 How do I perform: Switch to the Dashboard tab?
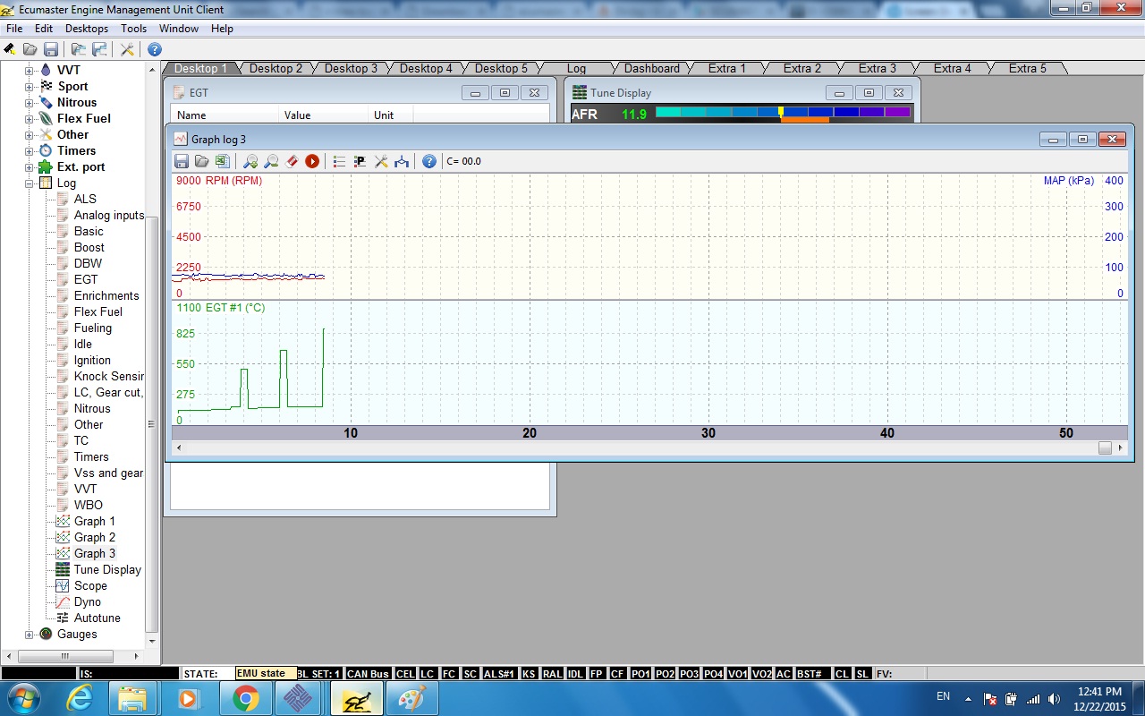coord(651,68)
